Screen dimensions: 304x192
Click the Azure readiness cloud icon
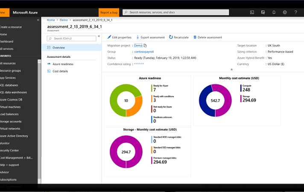click(49, 64)
